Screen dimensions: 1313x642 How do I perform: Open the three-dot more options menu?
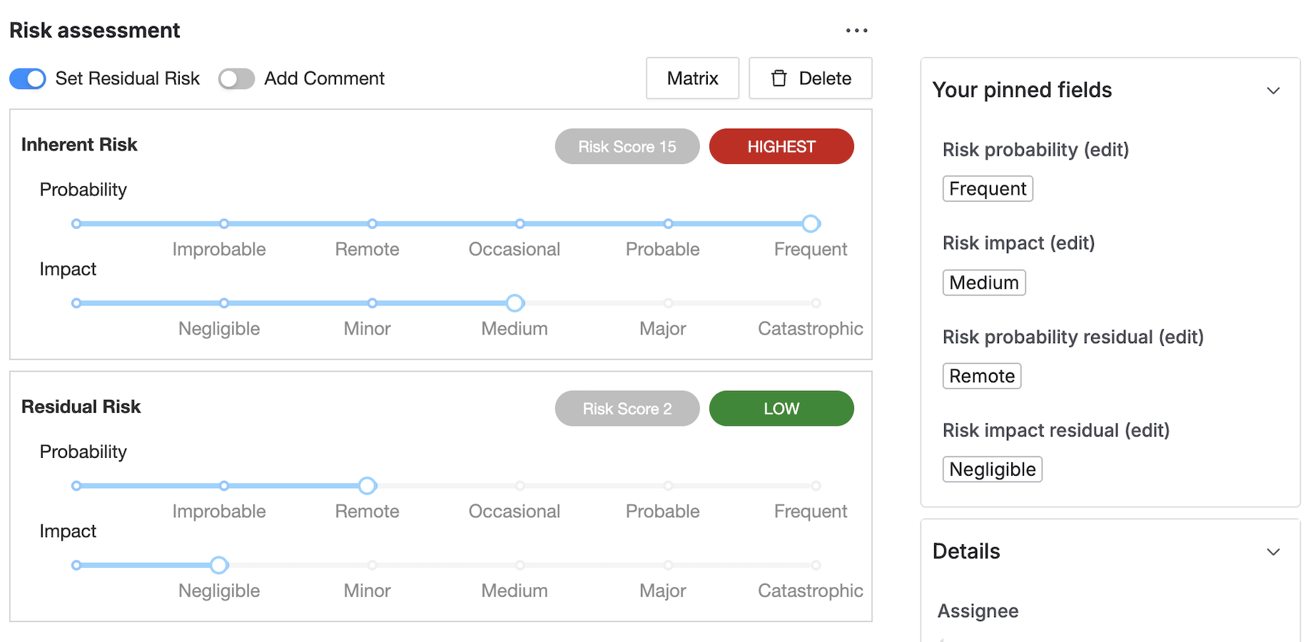tap(856, 31)
